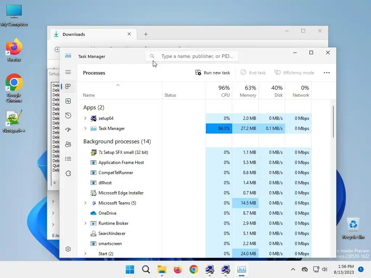Open the Task Manager hamburger navigation menu
This screenshot has width=371, height=278.
pyautogui.click(x=68, y=72)
